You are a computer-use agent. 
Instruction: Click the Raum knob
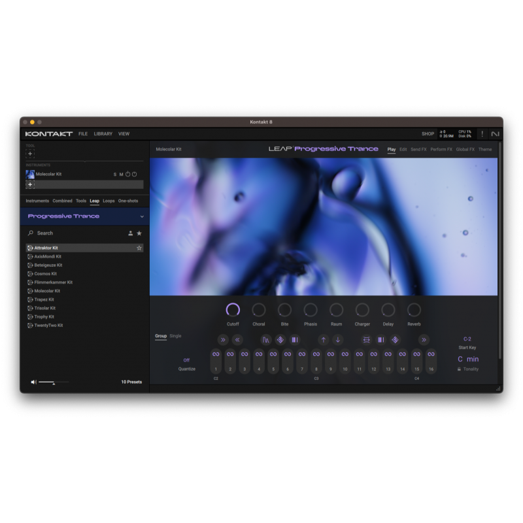336,310
